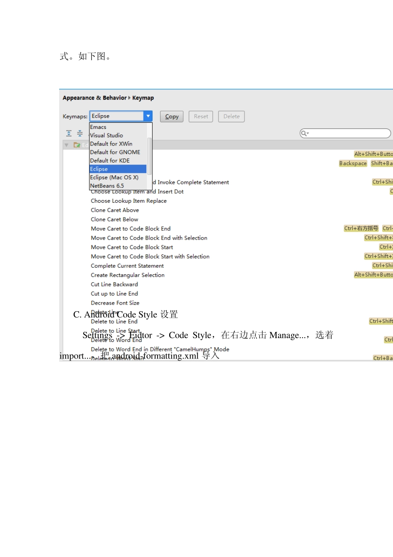Image resolution: width=393 pixels, height=557 pixels.
Task: Select Move Caret to Code Block End
Action: point(131,229)
